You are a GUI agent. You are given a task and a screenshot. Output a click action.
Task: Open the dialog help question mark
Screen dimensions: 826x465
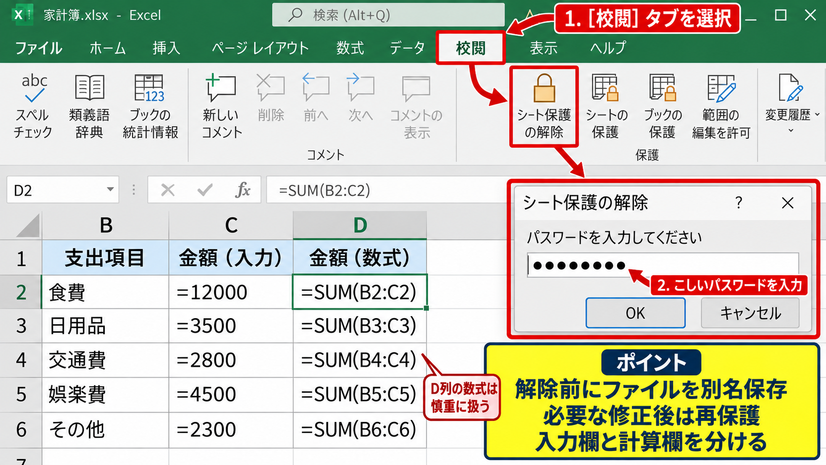point(739,203)
